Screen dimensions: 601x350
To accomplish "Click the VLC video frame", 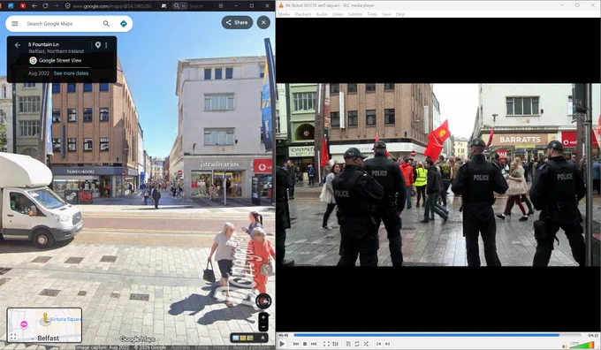I will (x=438, y=175).
